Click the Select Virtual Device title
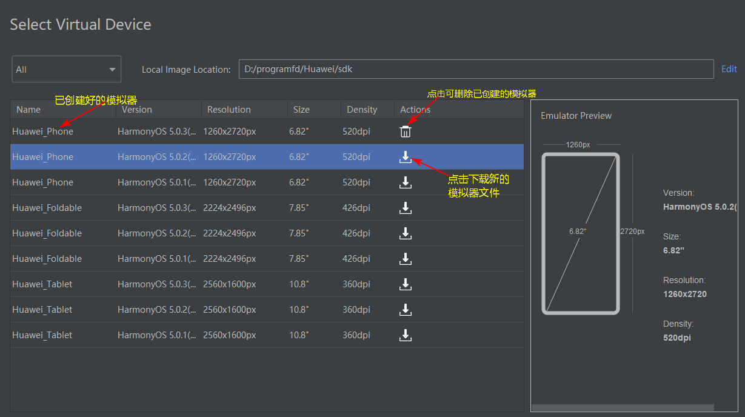Image resolution: width=745 pixels, height=417 pixels. [81, 25]
